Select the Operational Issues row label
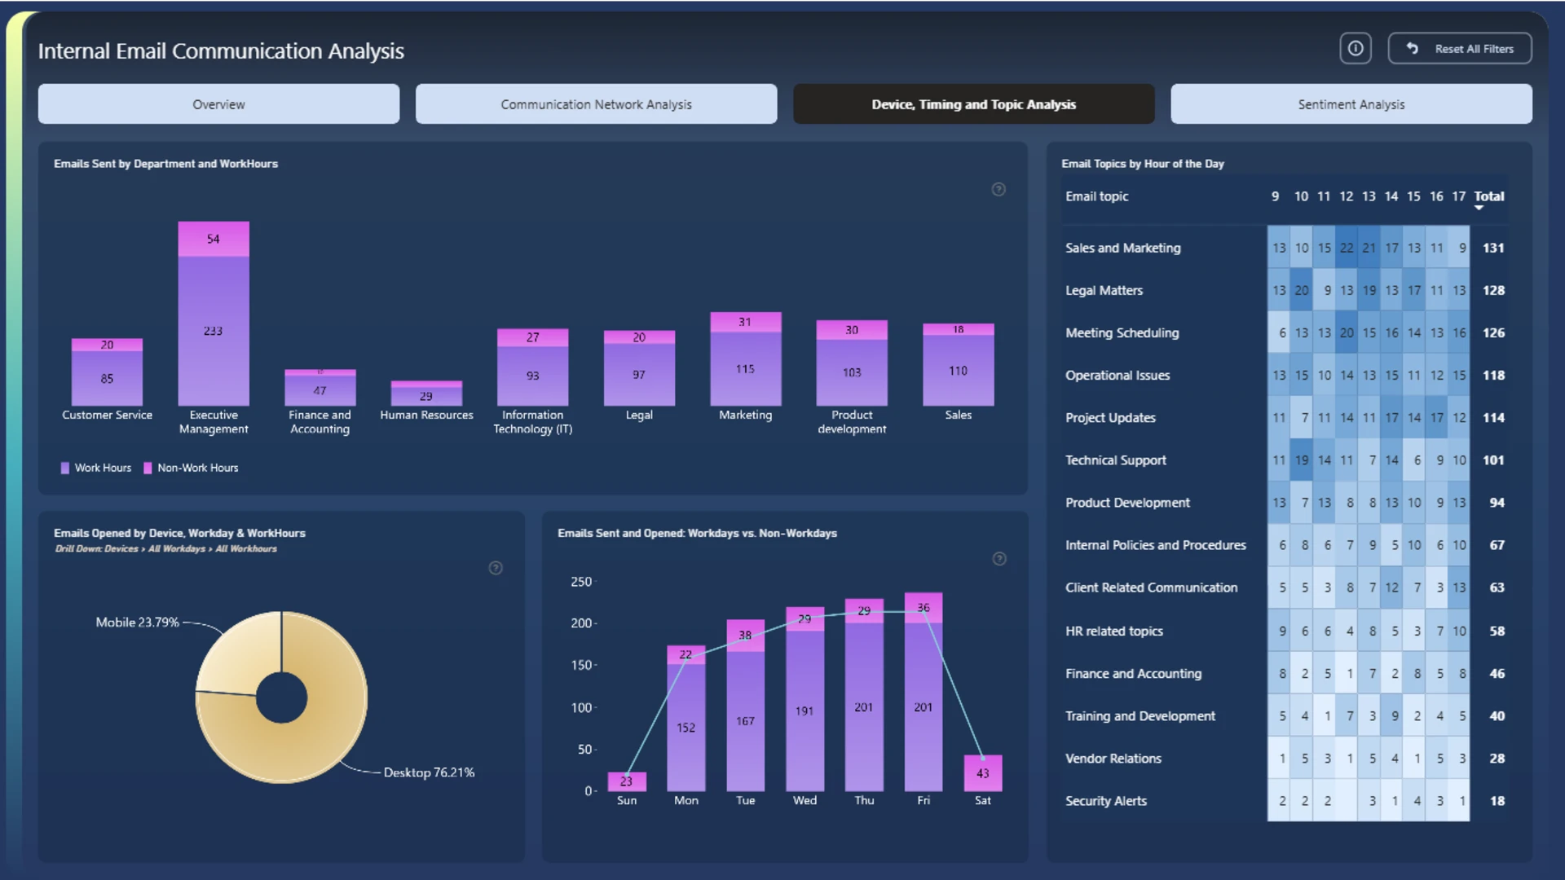The image size is (1565, 880). point(1117,376)
